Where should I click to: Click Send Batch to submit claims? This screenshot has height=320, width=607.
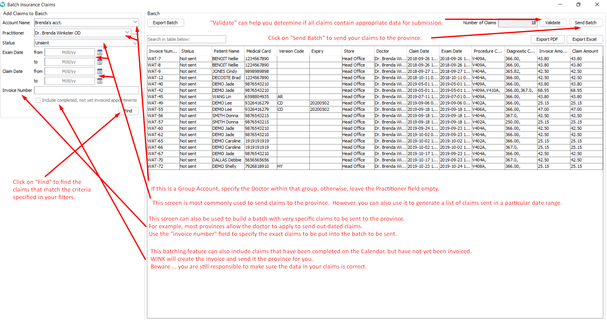[585, 22]
